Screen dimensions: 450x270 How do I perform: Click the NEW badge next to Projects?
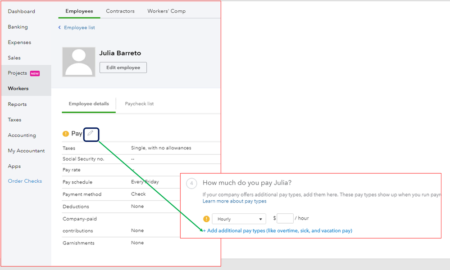coord(35,74)
